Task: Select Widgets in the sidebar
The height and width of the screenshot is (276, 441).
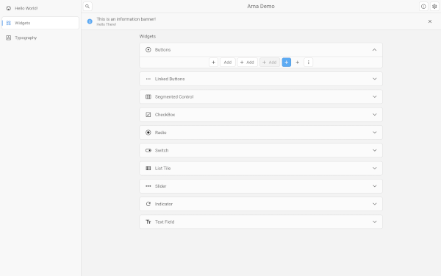Action: point(40,23)
